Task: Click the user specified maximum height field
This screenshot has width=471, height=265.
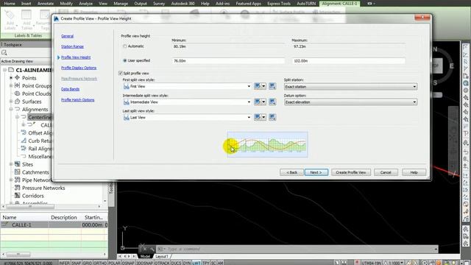Action: [x=349, y=61]
